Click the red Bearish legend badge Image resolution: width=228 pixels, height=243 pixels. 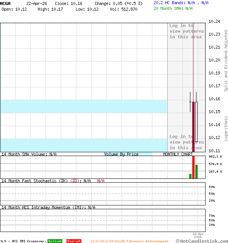click(x=74, y=241)
